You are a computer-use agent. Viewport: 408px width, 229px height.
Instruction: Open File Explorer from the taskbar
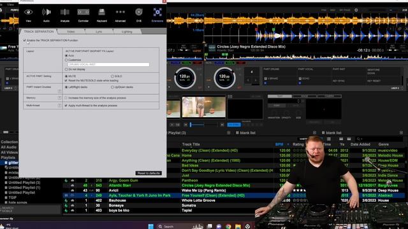pos(238,226)
